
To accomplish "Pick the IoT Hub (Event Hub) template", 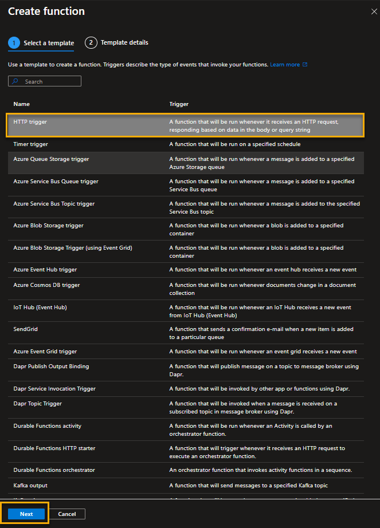I will pos(186,311).
